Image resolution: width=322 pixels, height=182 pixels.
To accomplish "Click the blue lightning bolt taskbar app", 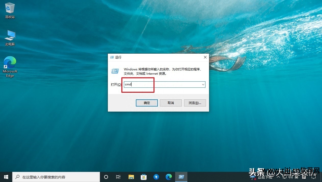I will coord(156,177).
